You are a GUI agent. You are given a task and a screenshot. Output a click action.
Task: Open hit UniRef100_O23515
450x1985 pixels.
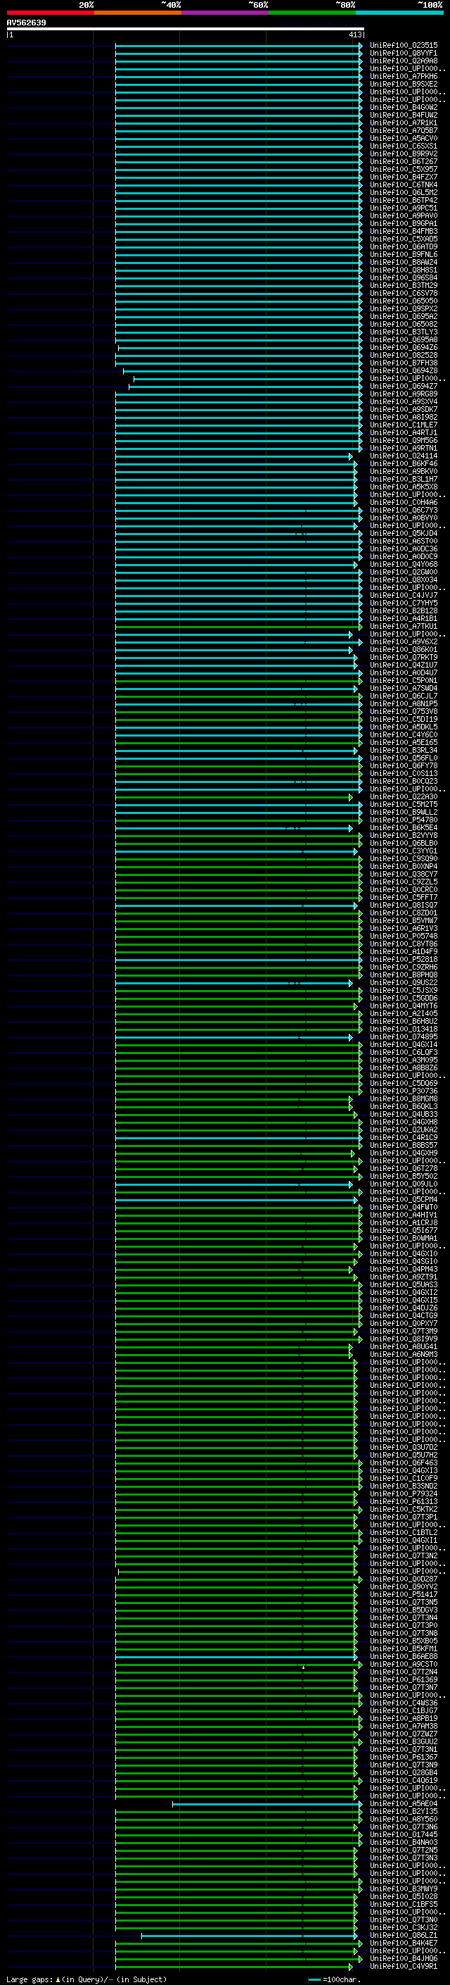[x=403, y=46]
